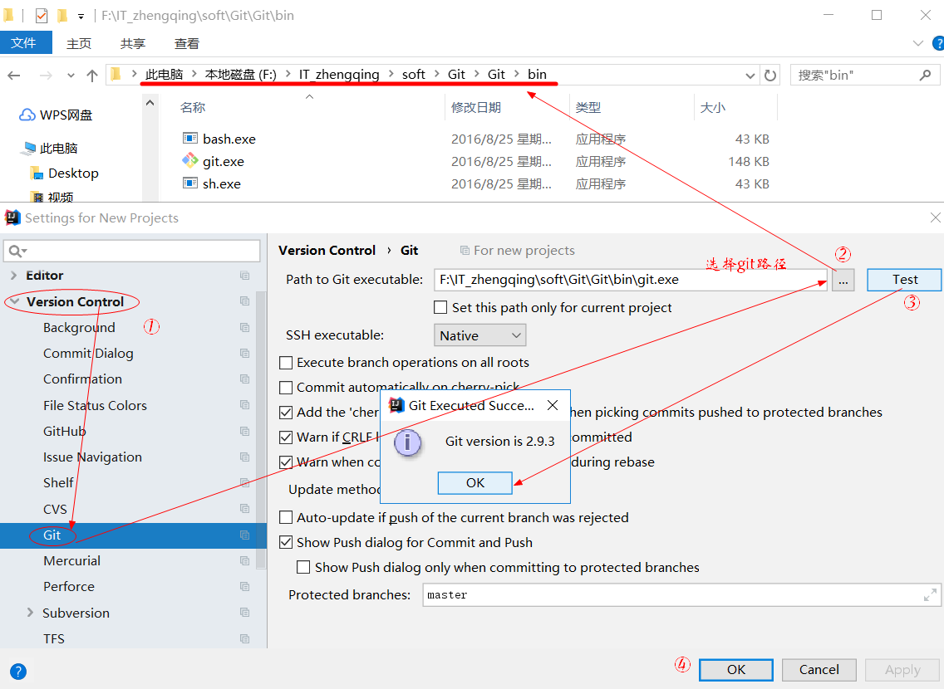Click the project-scope icon beside Mercurial
Screen dimensions: 944x689
pyautogui.click(x=245, y=560)
